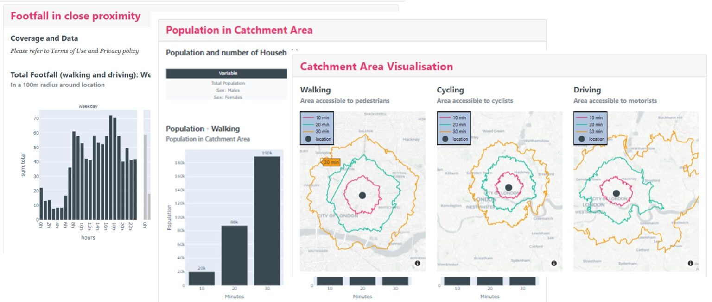Viewport: 712px width, 302px height.
Task: Click the Variable column header in the table
Action: (227, 73)
